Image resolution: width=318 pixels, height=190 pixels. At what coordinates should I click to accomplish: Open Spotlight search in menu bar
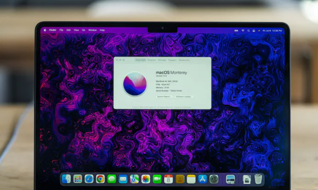pyautogui.click(x=248, y=31)
